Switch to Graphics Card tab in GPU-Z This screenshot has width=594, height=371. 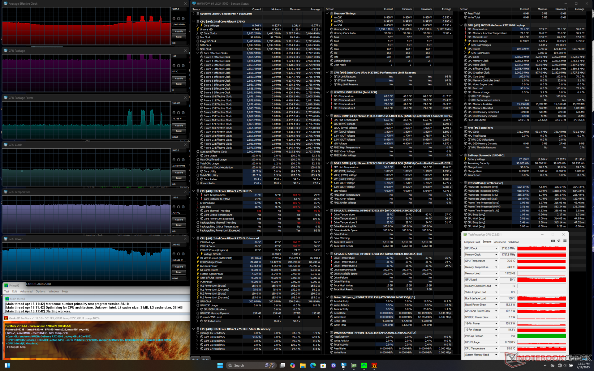coord(471,242)
